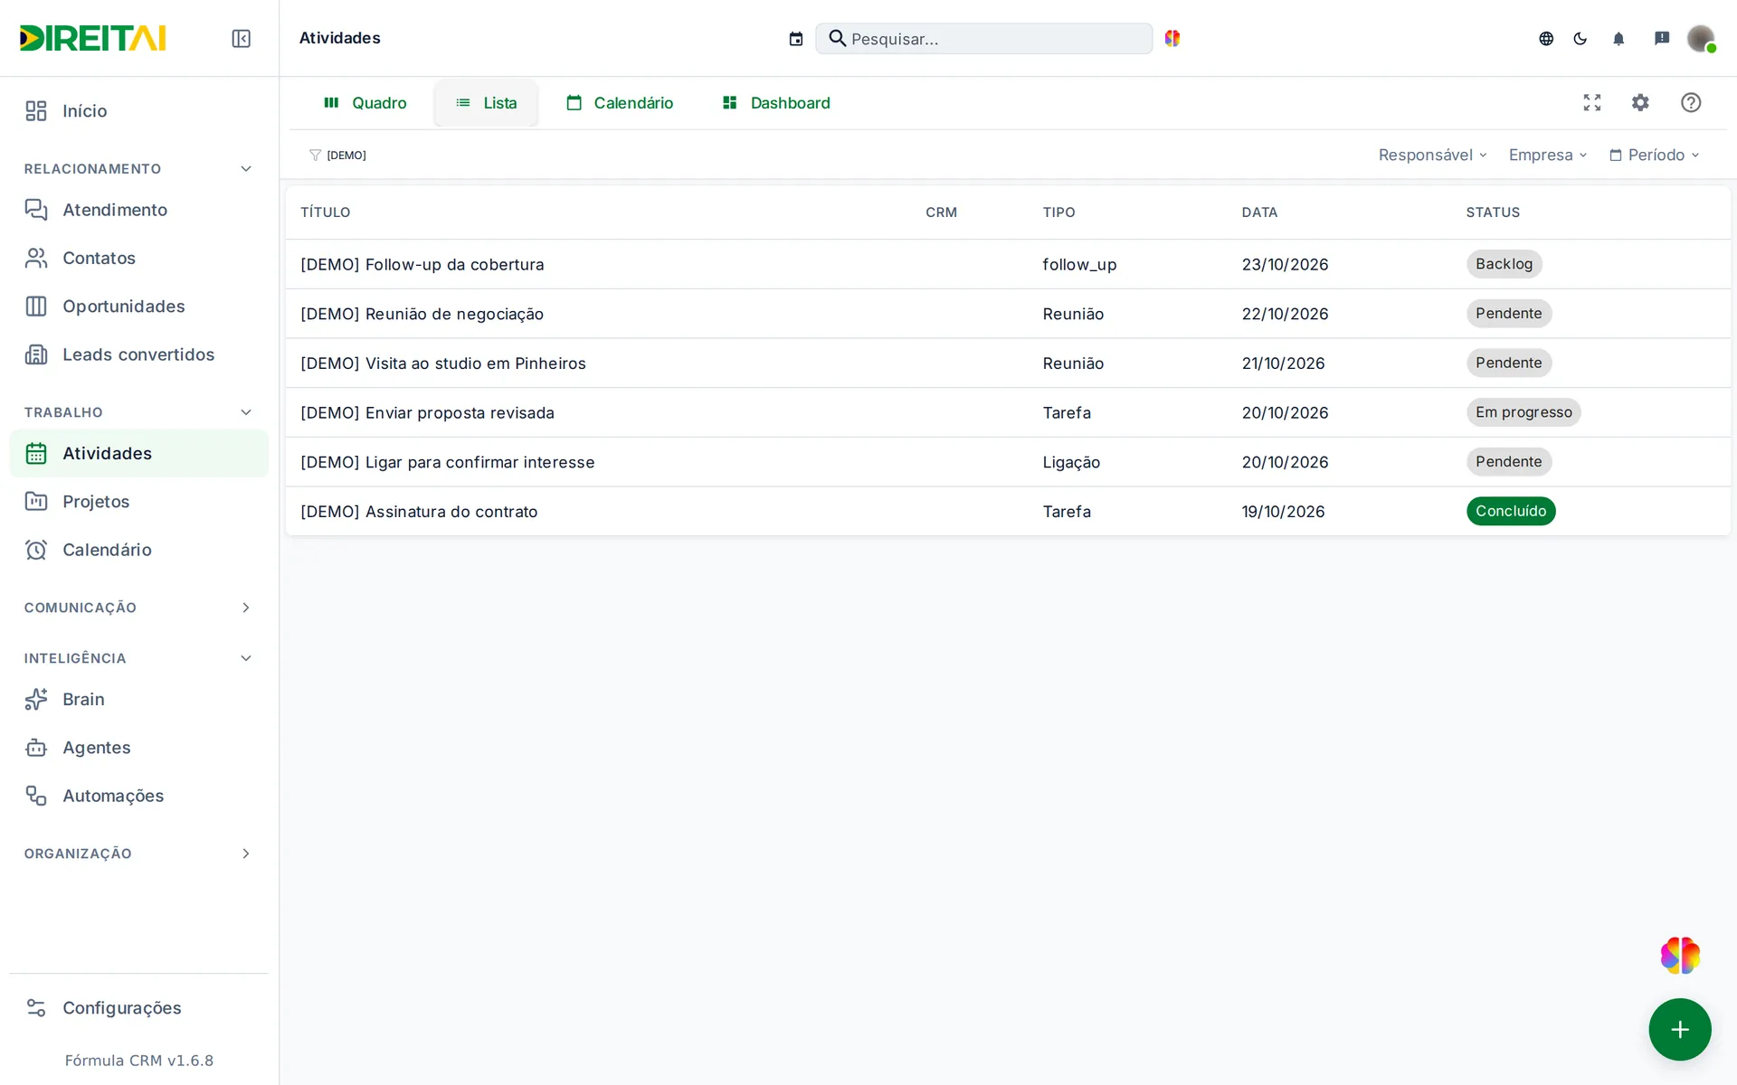Switch to the Quadro tab
1737x1085 pixels.
(365, 103)
